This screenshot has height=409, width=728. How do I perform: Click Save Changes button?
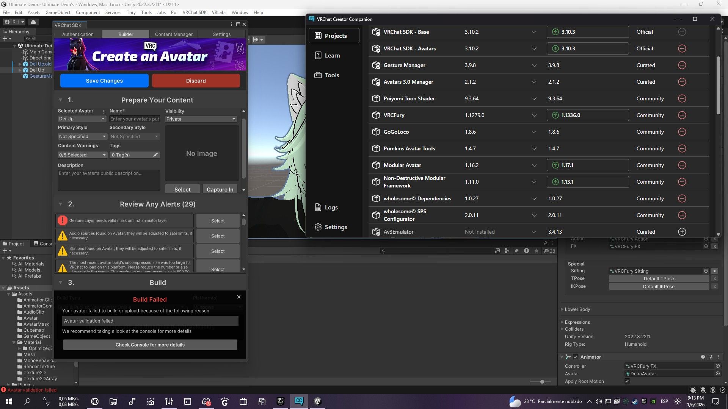click(x=104, y=81)
